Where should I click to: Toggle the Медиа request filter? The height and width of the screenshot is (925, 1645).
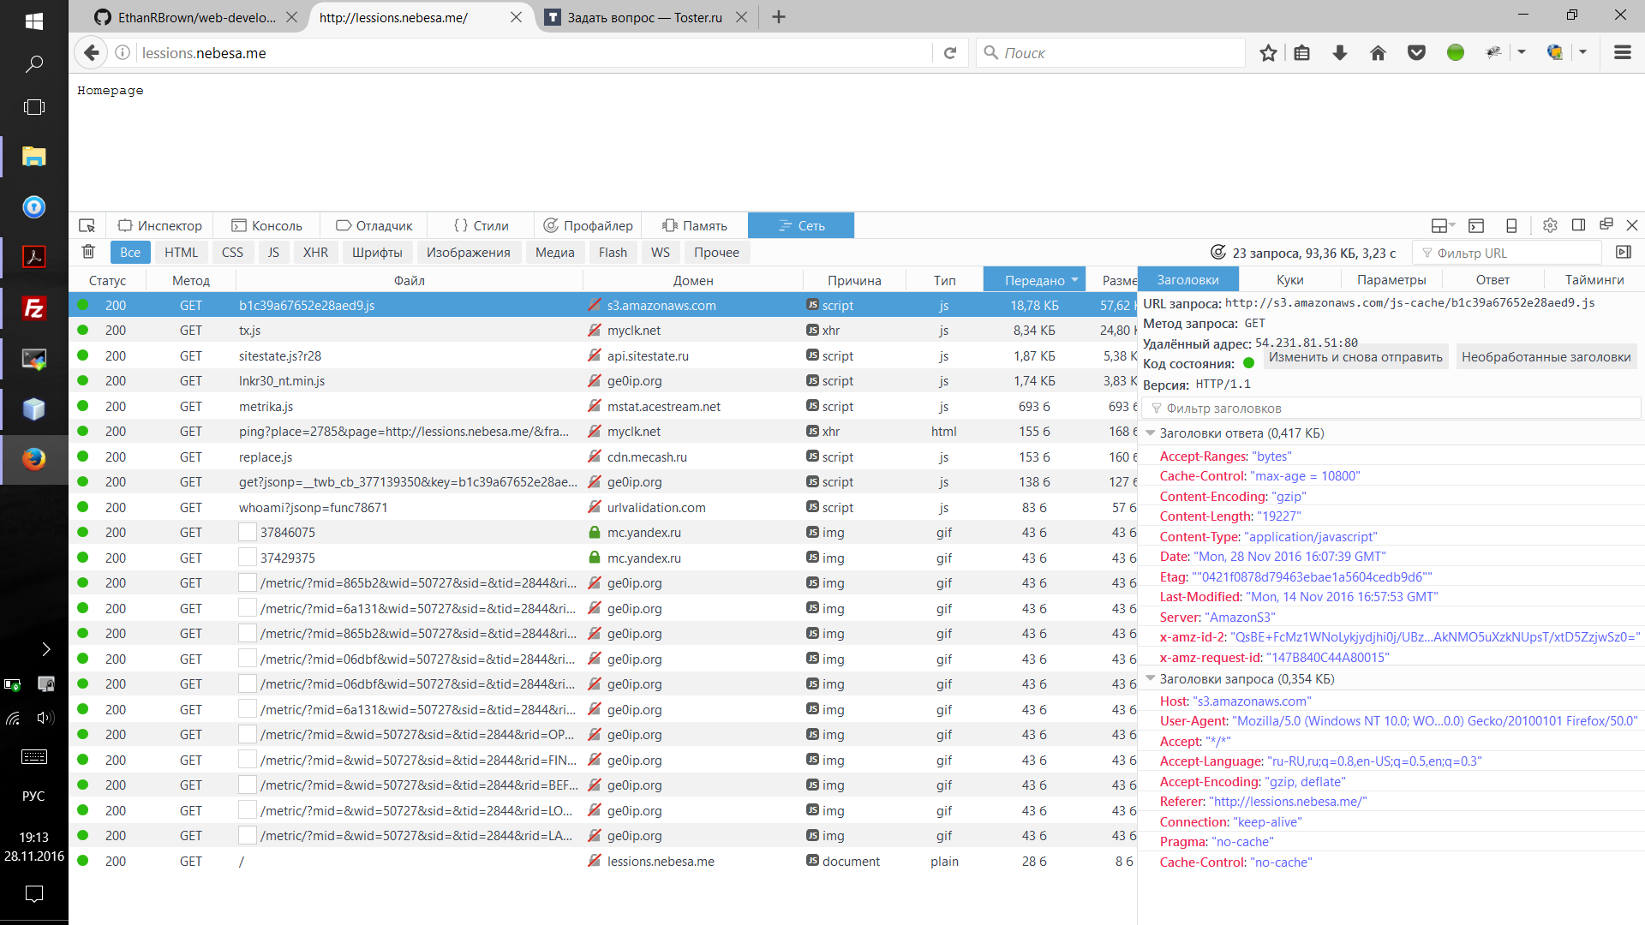pos(555,252)
